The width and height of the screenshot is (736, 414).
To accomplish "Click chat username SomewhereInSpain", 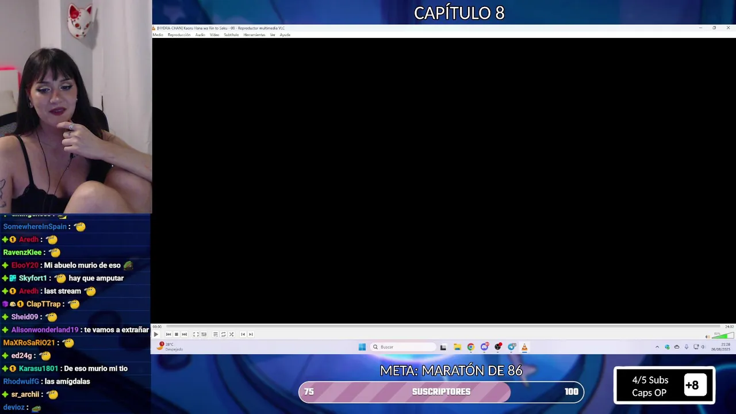I will (35, 227).
